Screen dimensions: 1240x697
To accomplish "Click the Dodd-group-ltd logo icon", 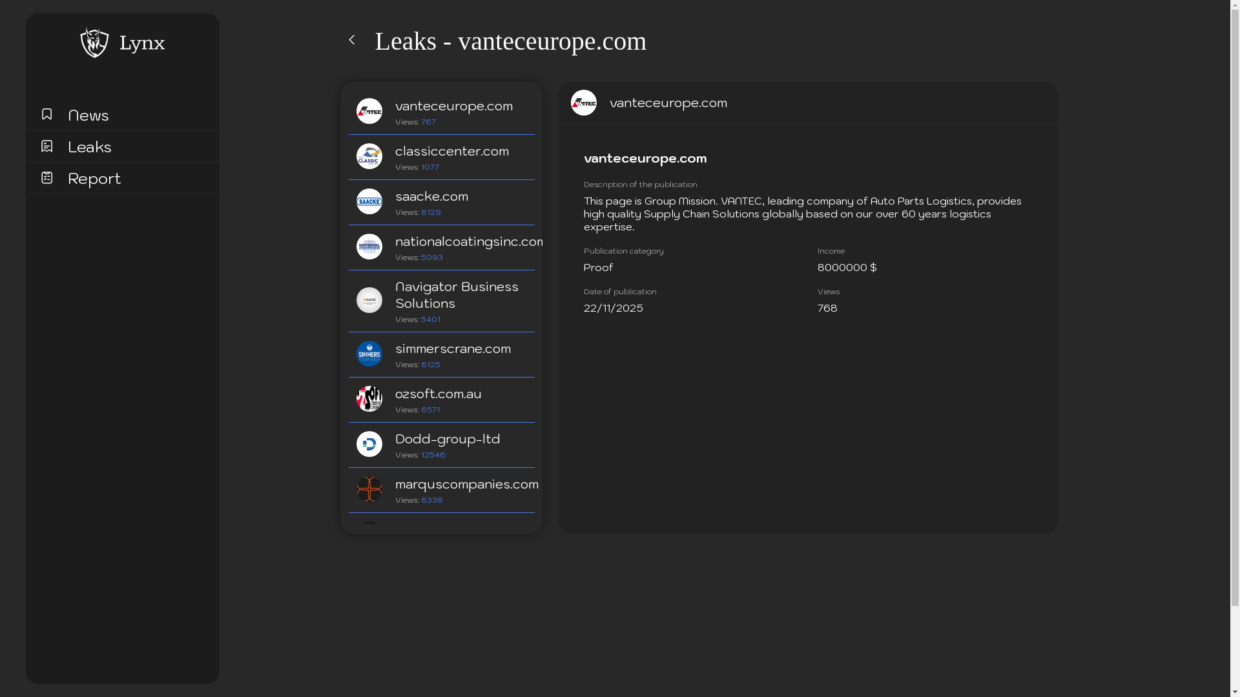I will click(x=369, y=444).
